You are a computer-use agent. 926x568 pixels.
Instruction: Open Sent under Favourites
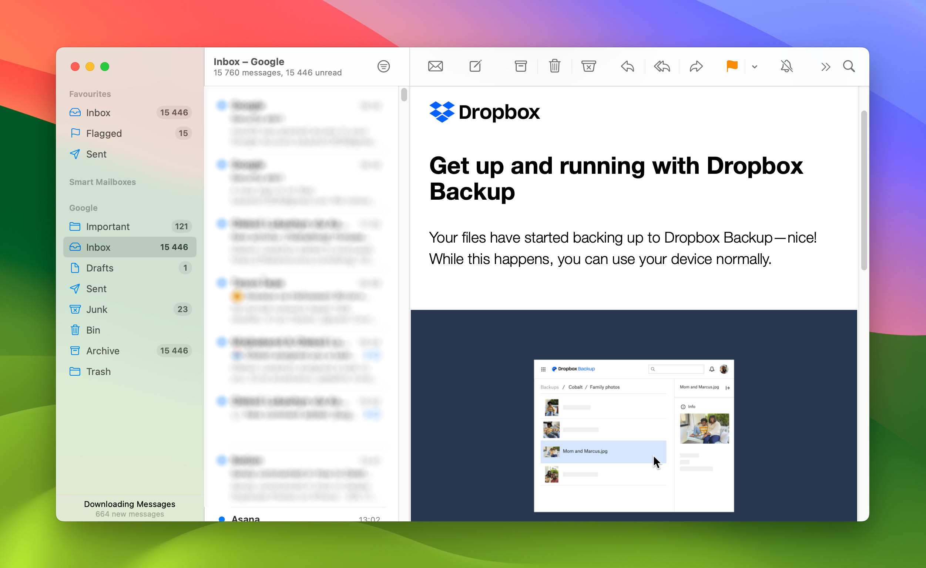pyautogui.click(x=130, y=154)
